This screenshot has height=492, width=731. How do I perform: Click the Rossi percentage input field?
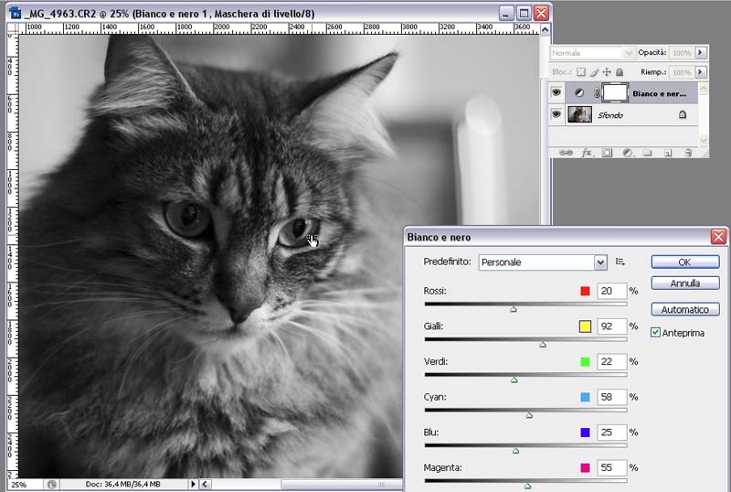pos(611,291)
